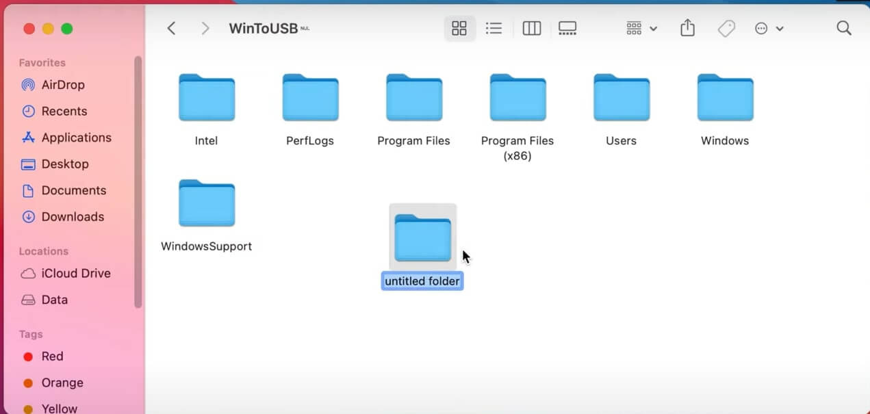Choose the Orange tag in sidebar
Viewport: 870px width, 414px height.
[x=53, y=383]
